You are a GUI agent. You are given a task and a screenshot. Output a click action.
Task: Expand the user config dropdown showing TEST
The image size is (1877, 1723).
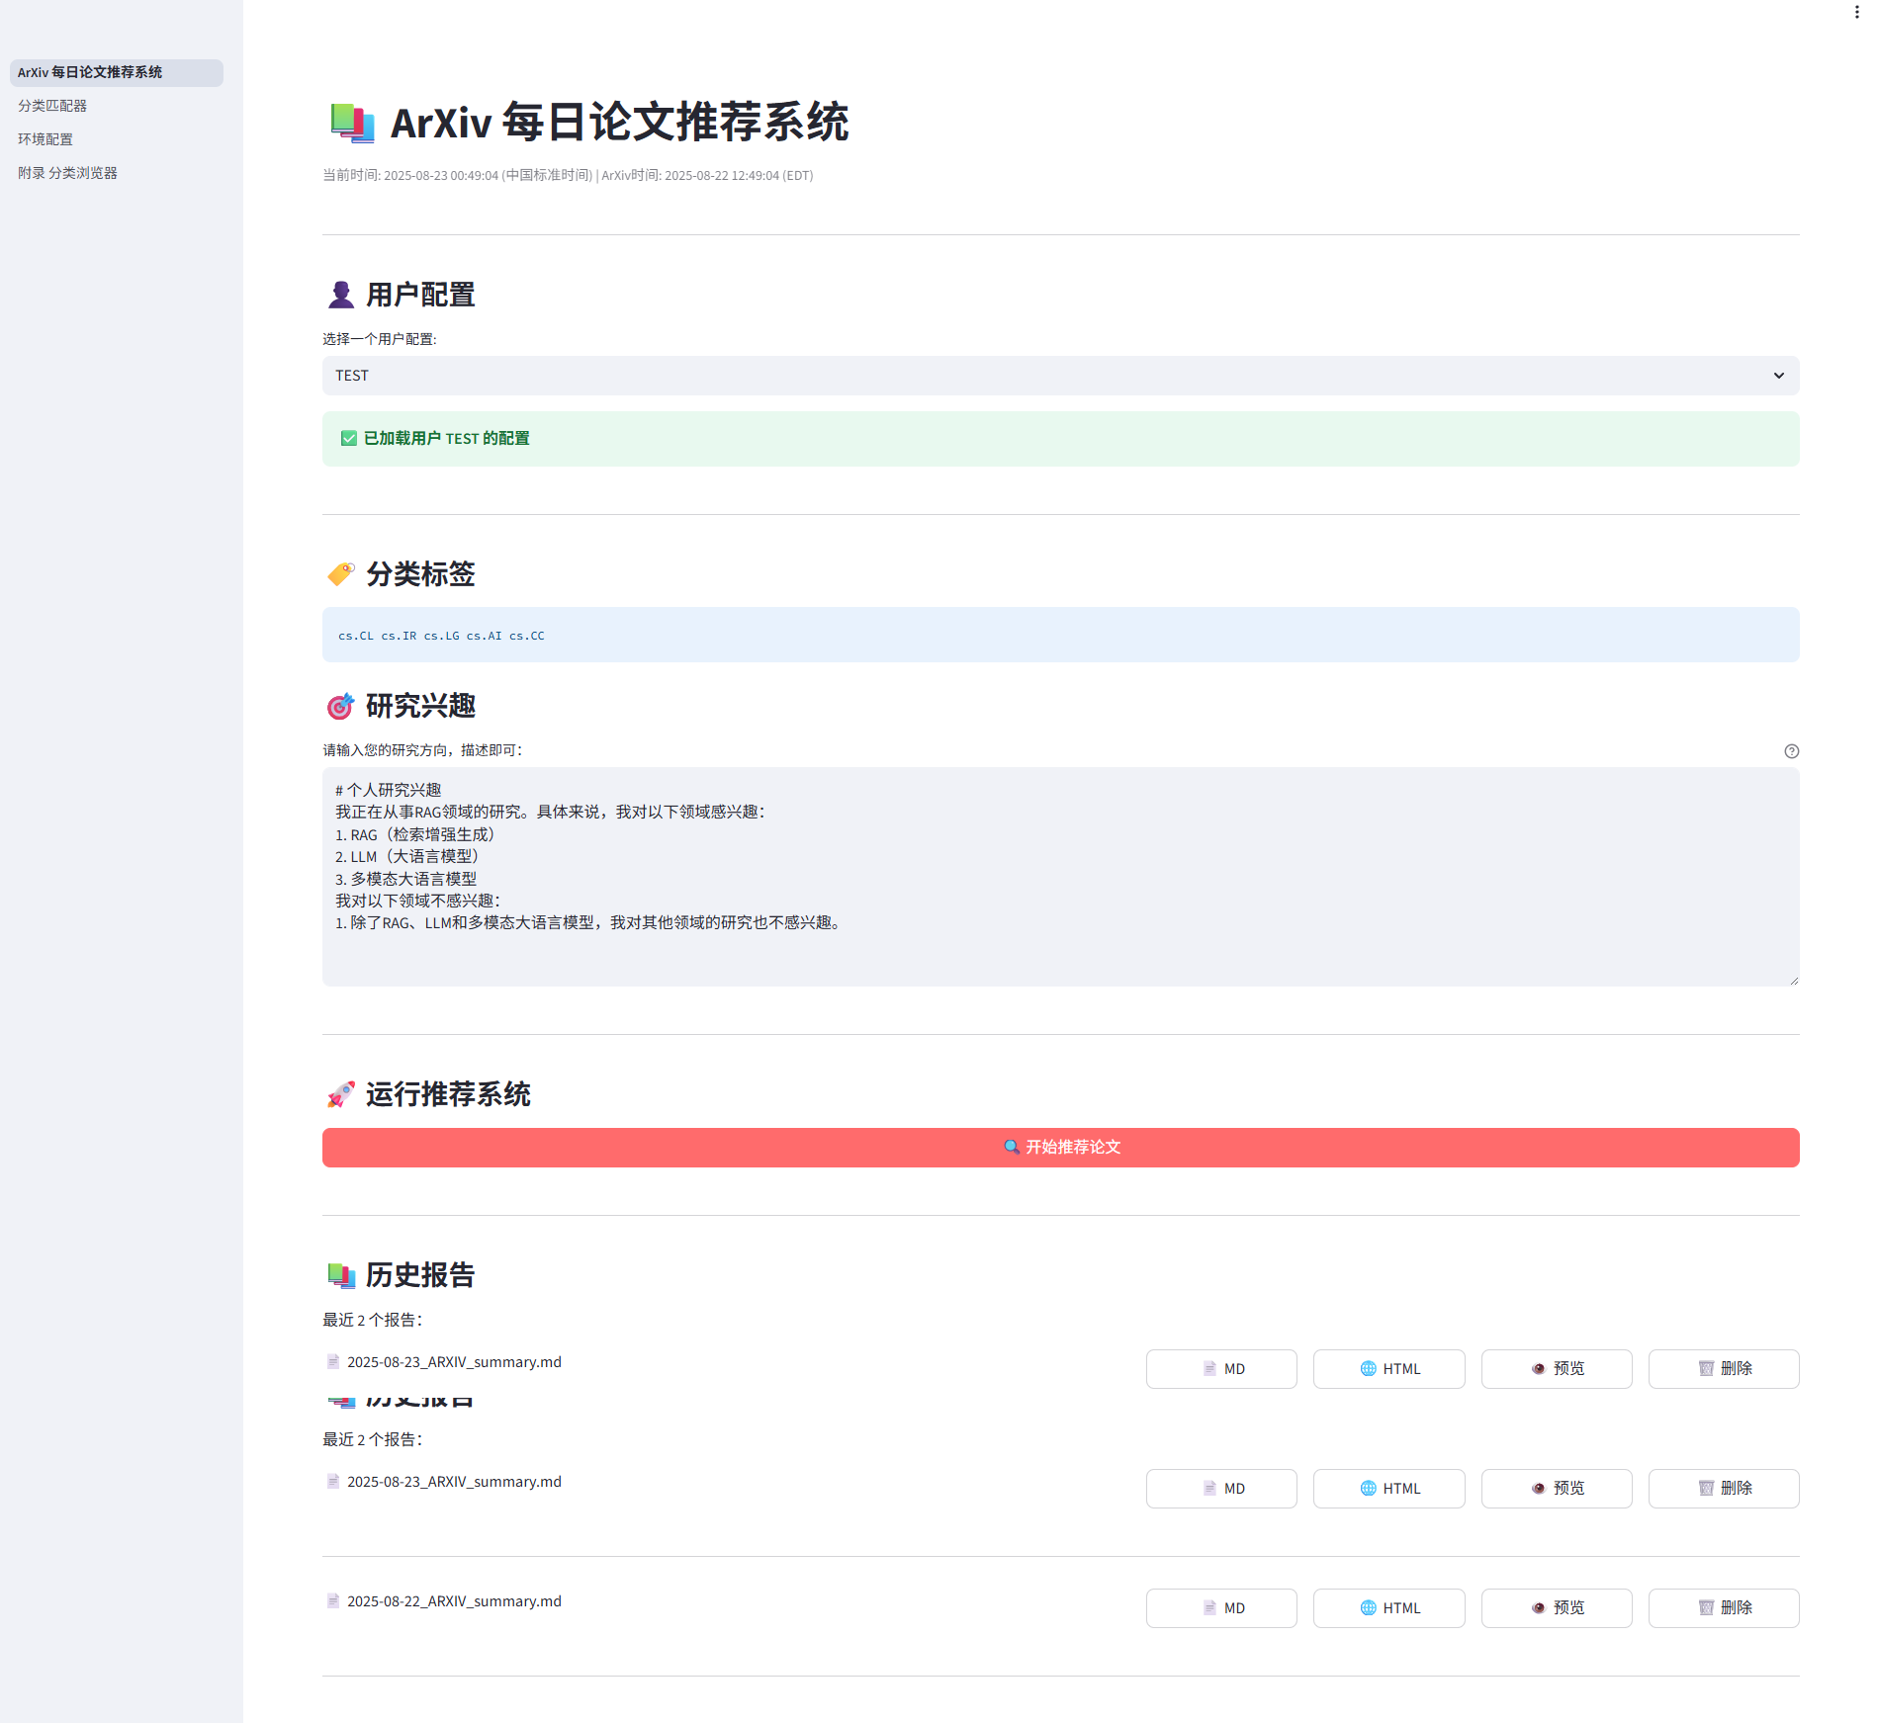coord(1060,376)
